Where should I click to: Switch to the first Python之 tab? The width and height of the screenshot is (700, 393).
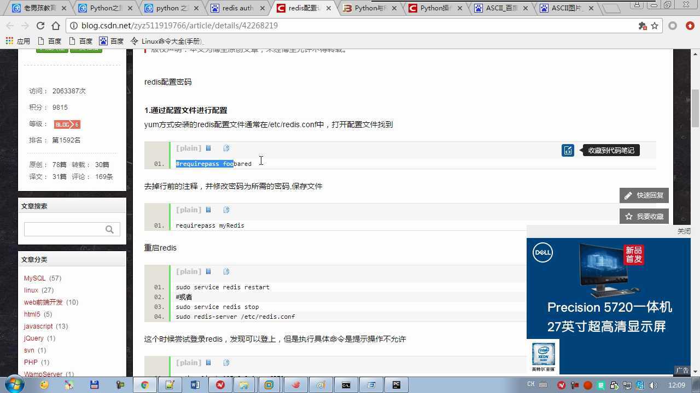[106, 8]
